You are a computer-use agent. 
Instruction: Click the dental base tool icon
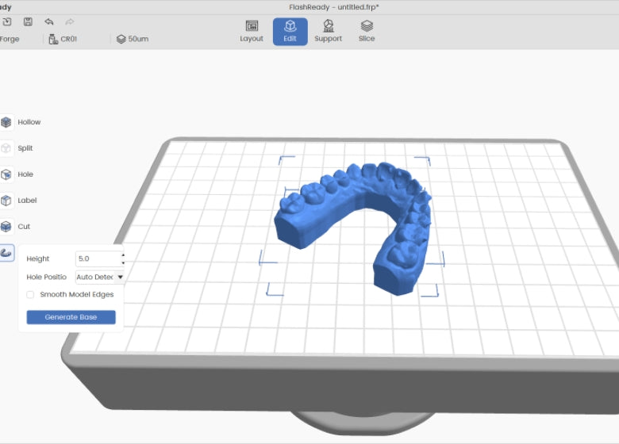[6, 253]
